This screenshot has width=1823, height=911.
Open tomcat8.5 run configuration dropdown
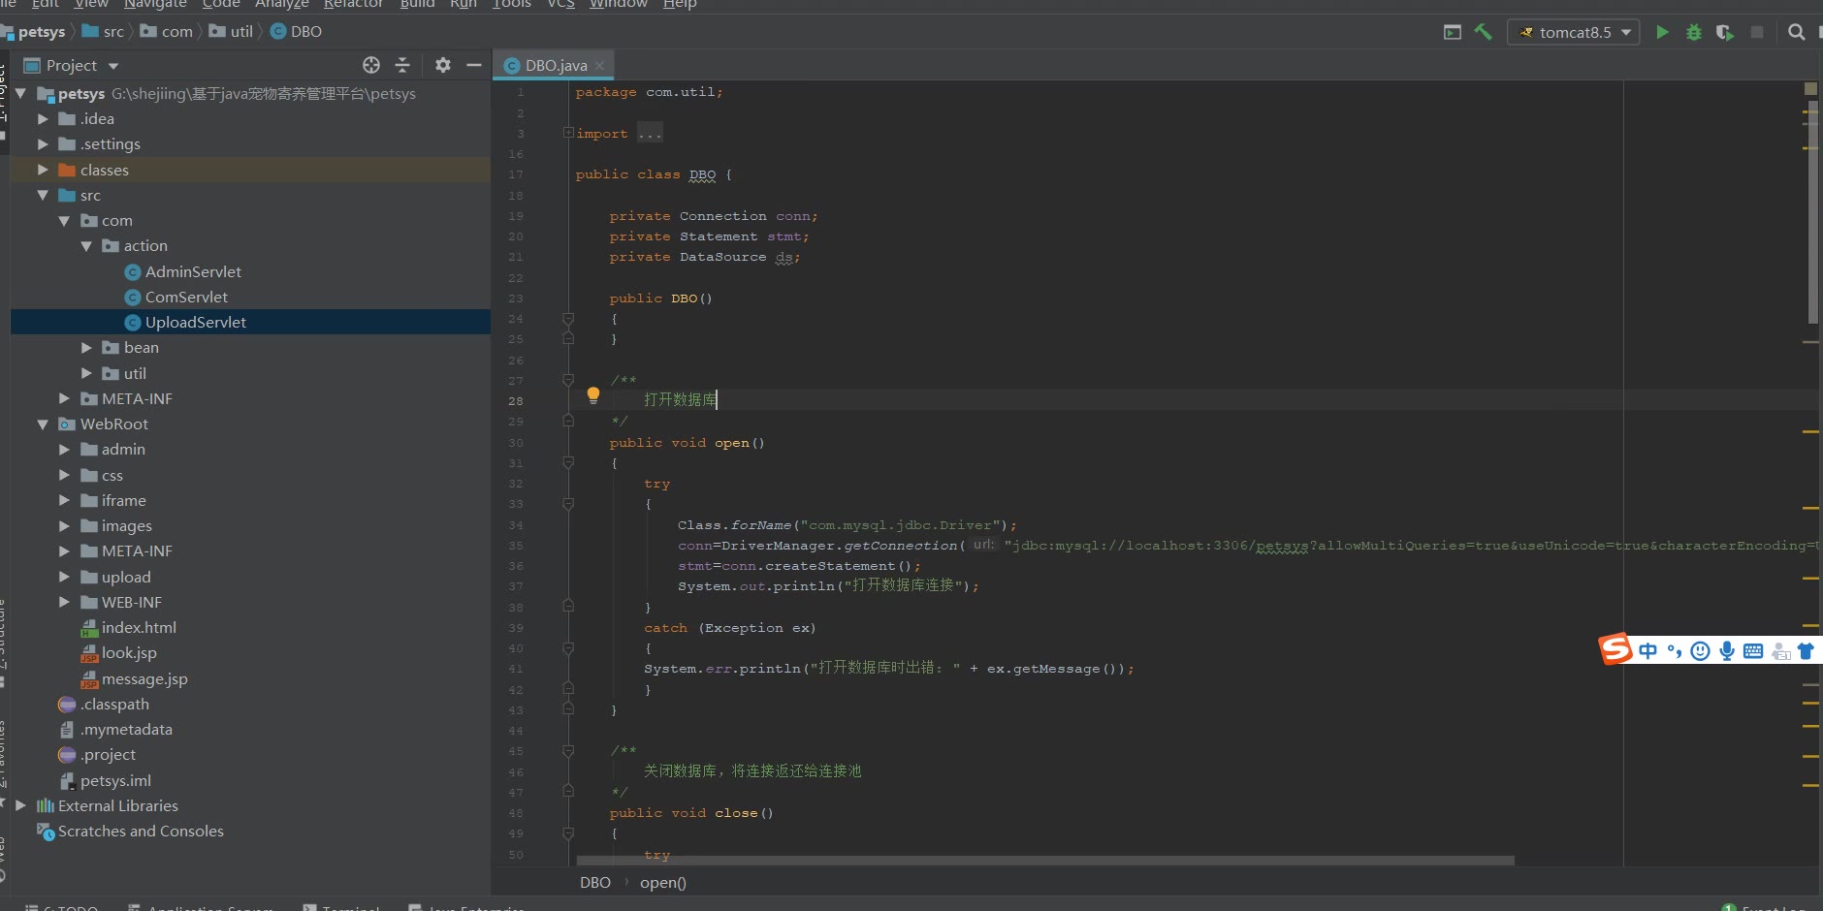point(1573,32)
